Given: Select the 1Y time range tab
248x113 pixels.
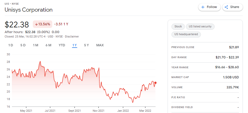Looking at the screenshot, I should tap(74, 45).
